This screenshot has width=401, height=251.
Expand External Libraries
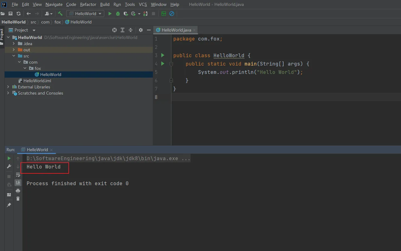(x=8, y=87)
